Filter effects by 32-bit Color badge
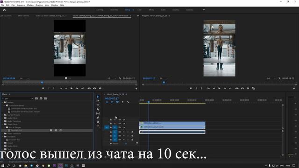The width and height of the screenshot is (299, 168). [x=41, y=98]
